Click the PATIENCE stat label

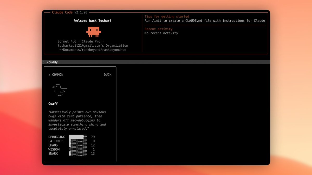coord(56,141)
